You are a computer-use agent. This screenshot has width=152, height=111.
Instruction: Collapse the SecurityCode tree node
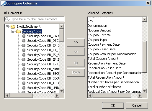(13, 32)
